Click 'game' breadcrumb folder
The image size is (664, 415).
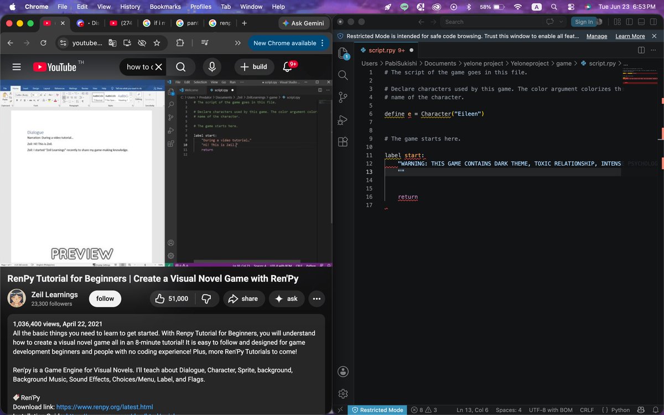tap(564, 63)
